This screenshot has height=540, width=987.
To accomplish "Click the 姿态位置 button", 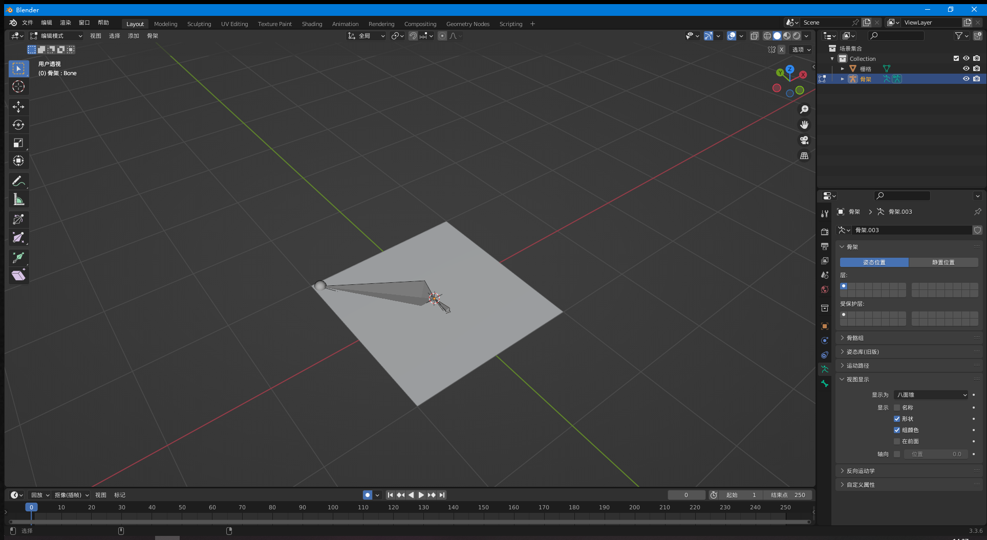I will [x=874, y=262].
